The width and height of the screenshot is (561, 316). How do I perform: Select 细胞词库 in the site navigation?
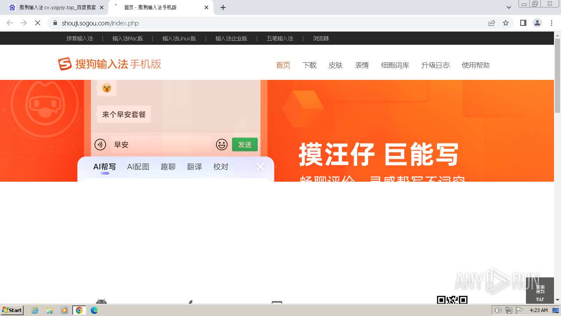click(395, 65)
